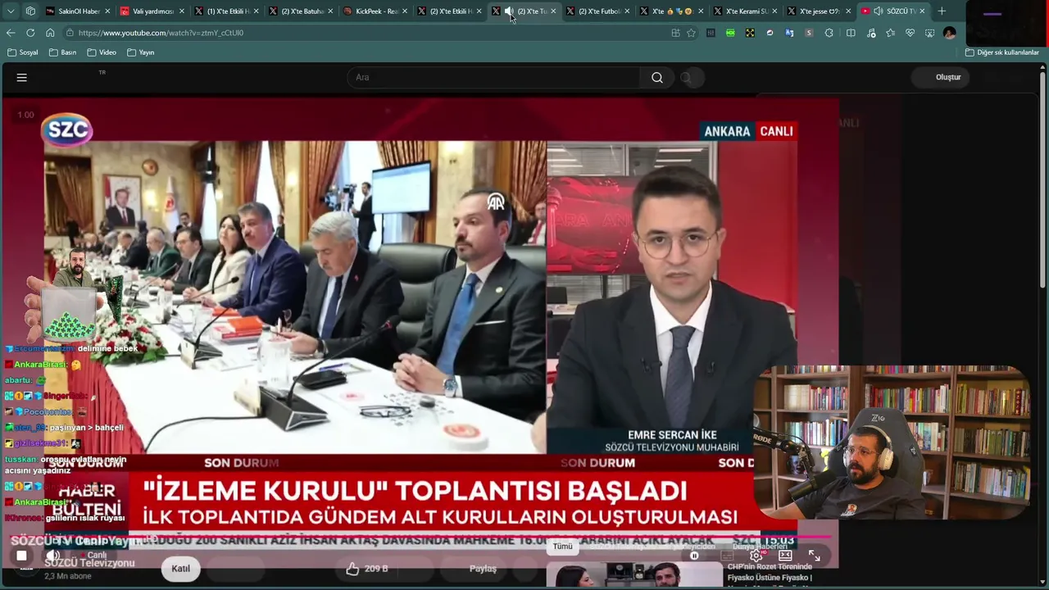Click the YouTube Ara search field
This screenshot has height=590, width=1049.
pos(494,77)
